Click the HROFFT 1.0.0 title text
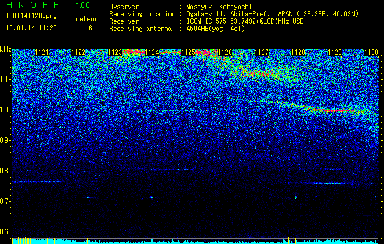 (x=48, y=5)
